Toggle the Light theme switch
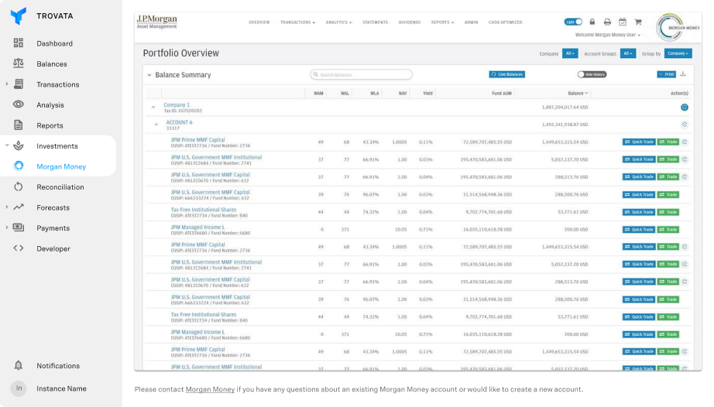The width and height of the screenshot is (714, 407). (573, 22)
